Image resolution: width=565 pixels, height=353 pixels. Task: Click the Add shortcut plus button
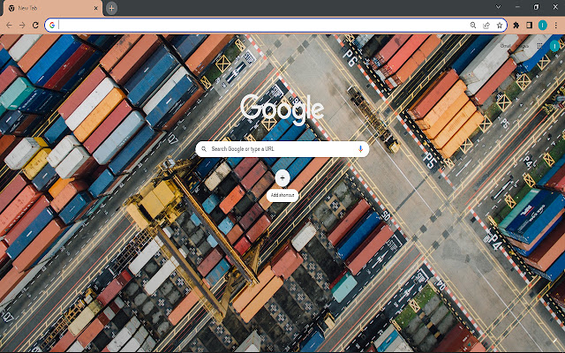(x=282, y=178)
